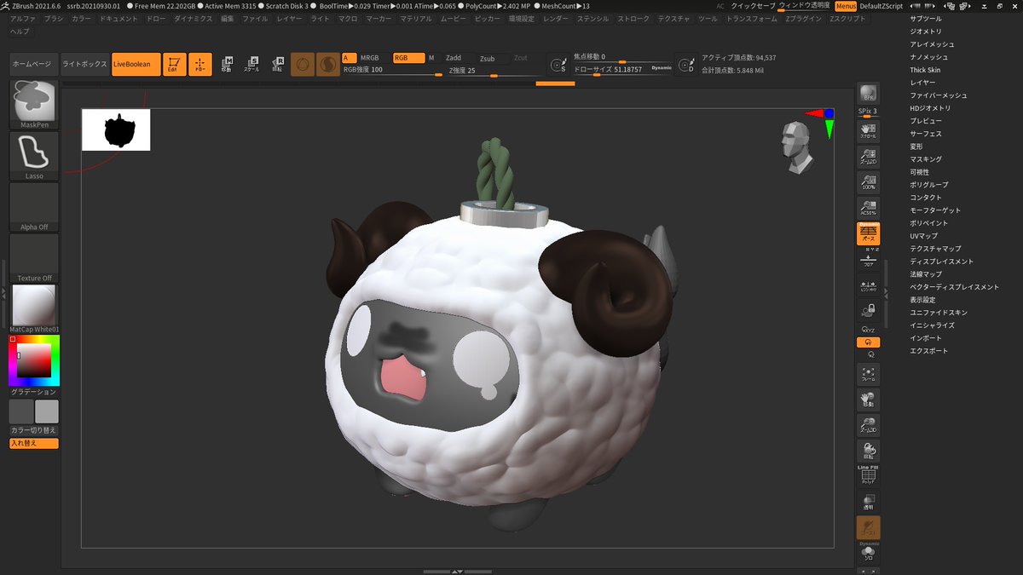This screenshot has height=575, width=1023.
Task: Select the Move (移動) gizmo mode
Action: pos(227,64)
